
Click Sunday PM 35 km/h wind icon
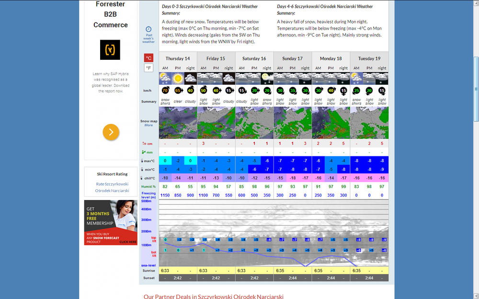(x=293, y=90)
